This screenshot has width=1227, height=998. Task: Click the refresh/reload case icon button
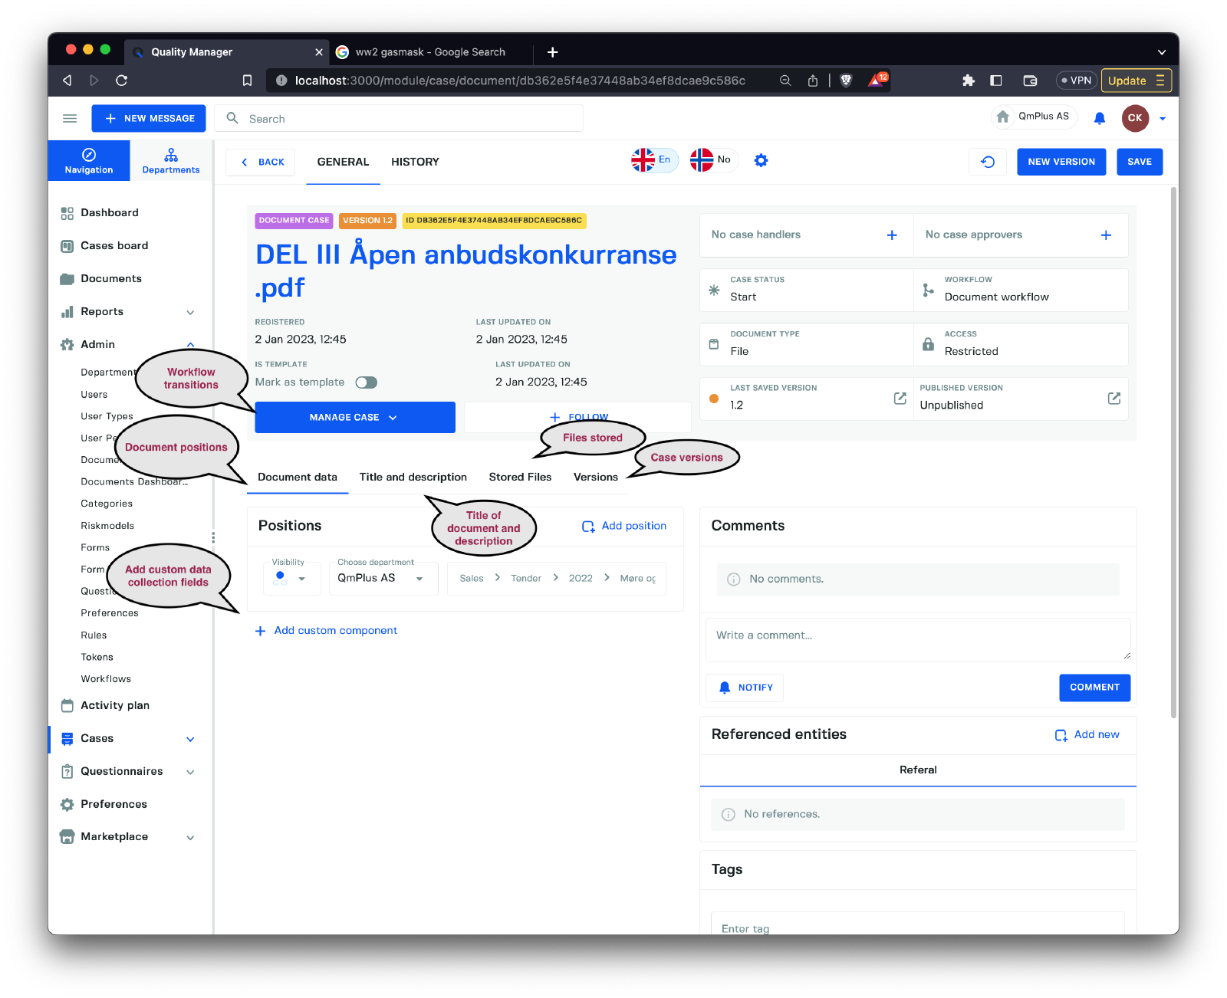click(988, 162)
